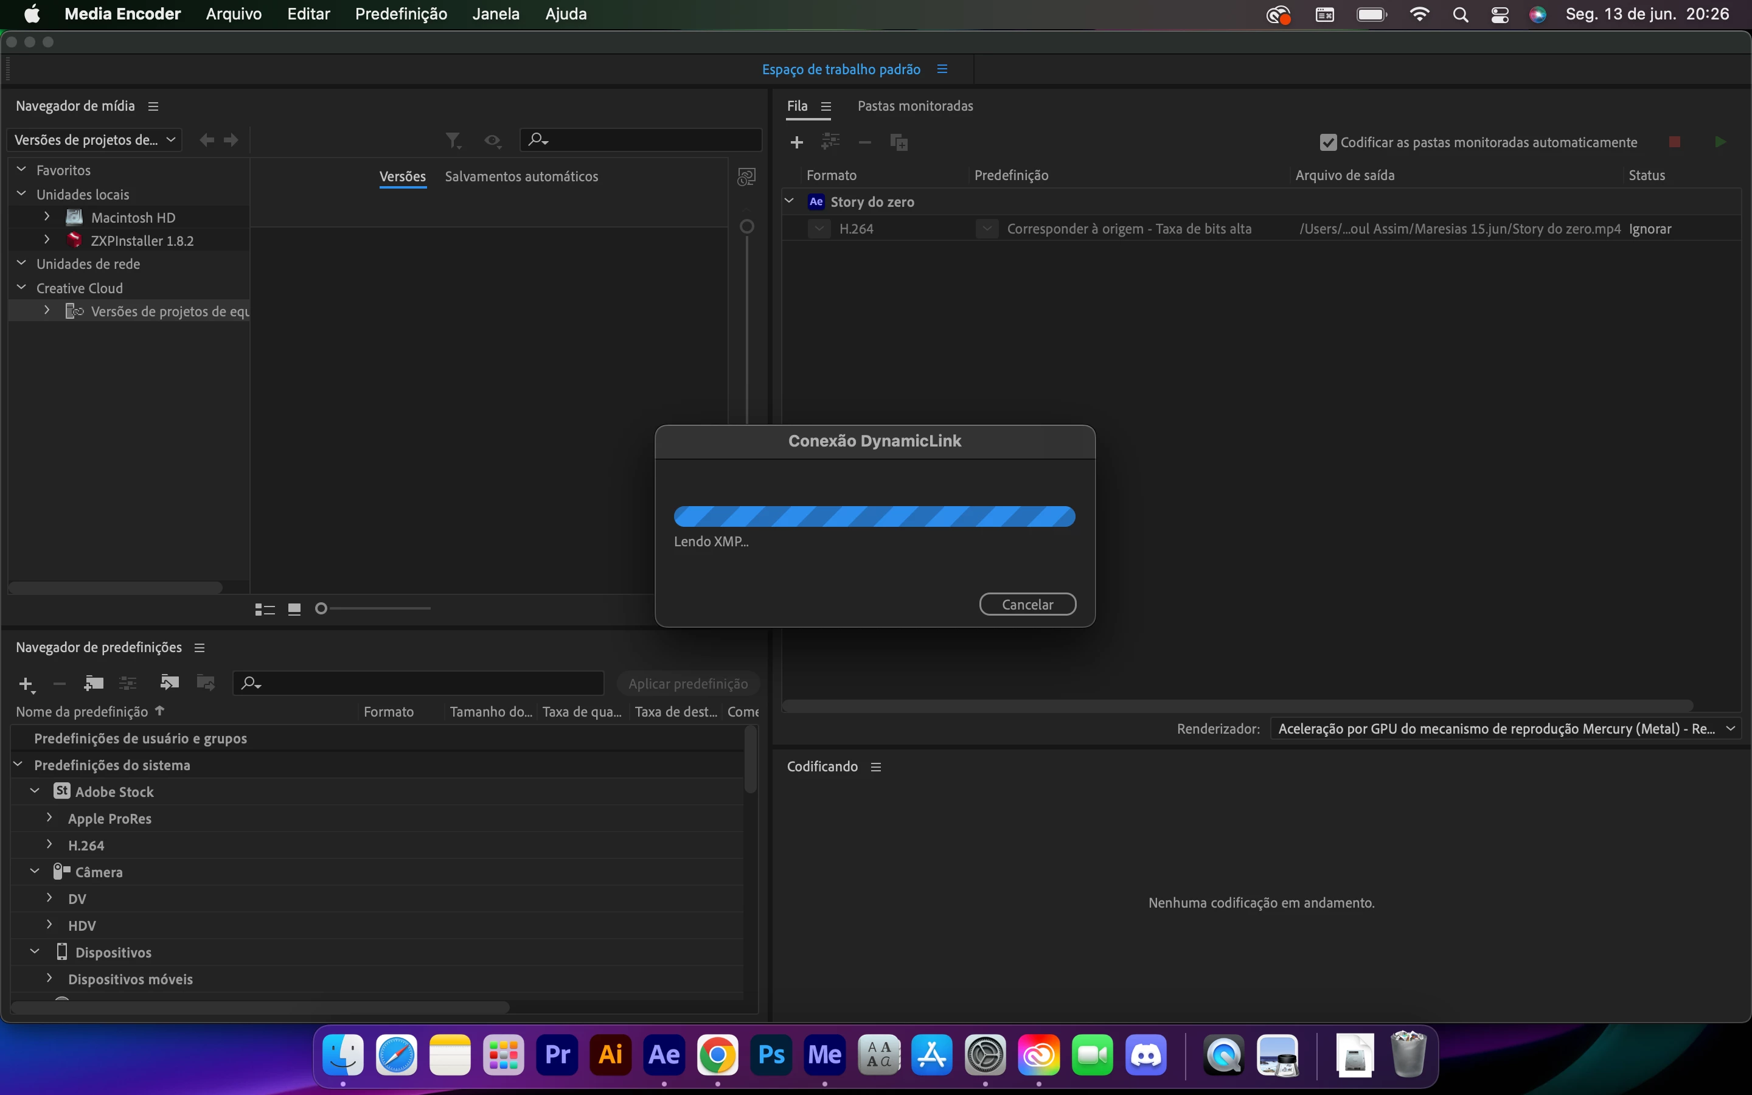Collapse the Adobe Stock preset group
This screenshot has height=1095, width=1752.
pyautogui.click(x=35, y=791)
